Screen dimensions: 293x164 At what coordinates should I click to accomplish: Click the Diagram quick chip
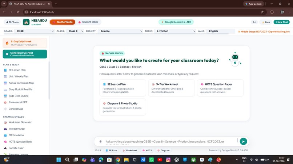(164, 150)
